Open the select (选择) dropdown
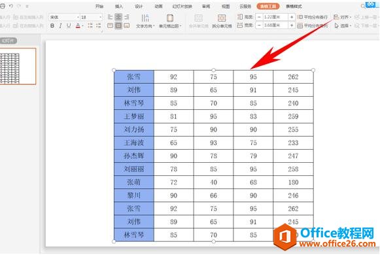 click(343, 25)
